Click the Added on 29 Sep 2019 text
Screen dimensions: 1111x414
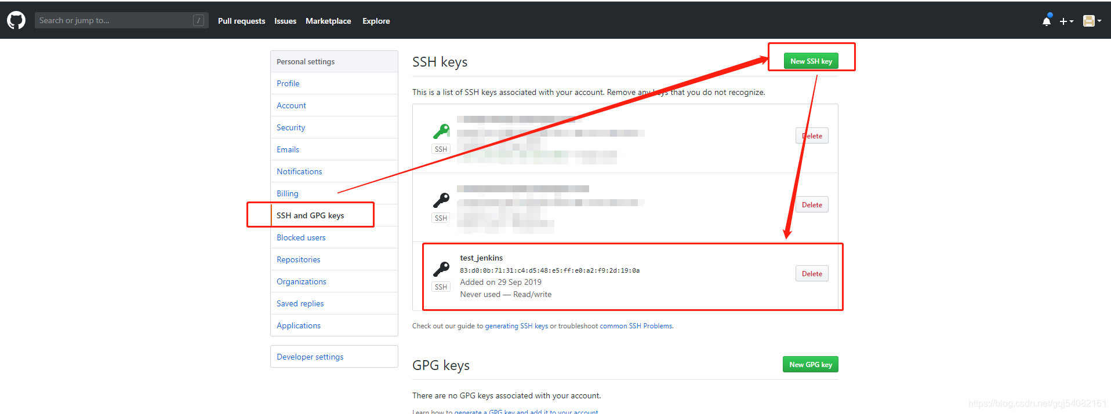point(501,282)
